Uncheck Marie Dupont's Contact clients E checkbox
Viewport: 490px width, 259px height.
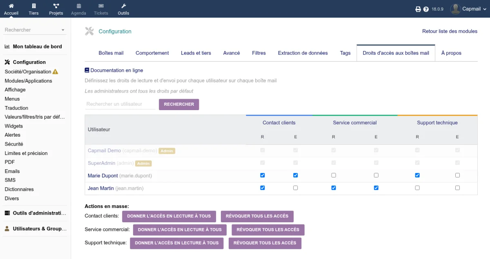296,175
